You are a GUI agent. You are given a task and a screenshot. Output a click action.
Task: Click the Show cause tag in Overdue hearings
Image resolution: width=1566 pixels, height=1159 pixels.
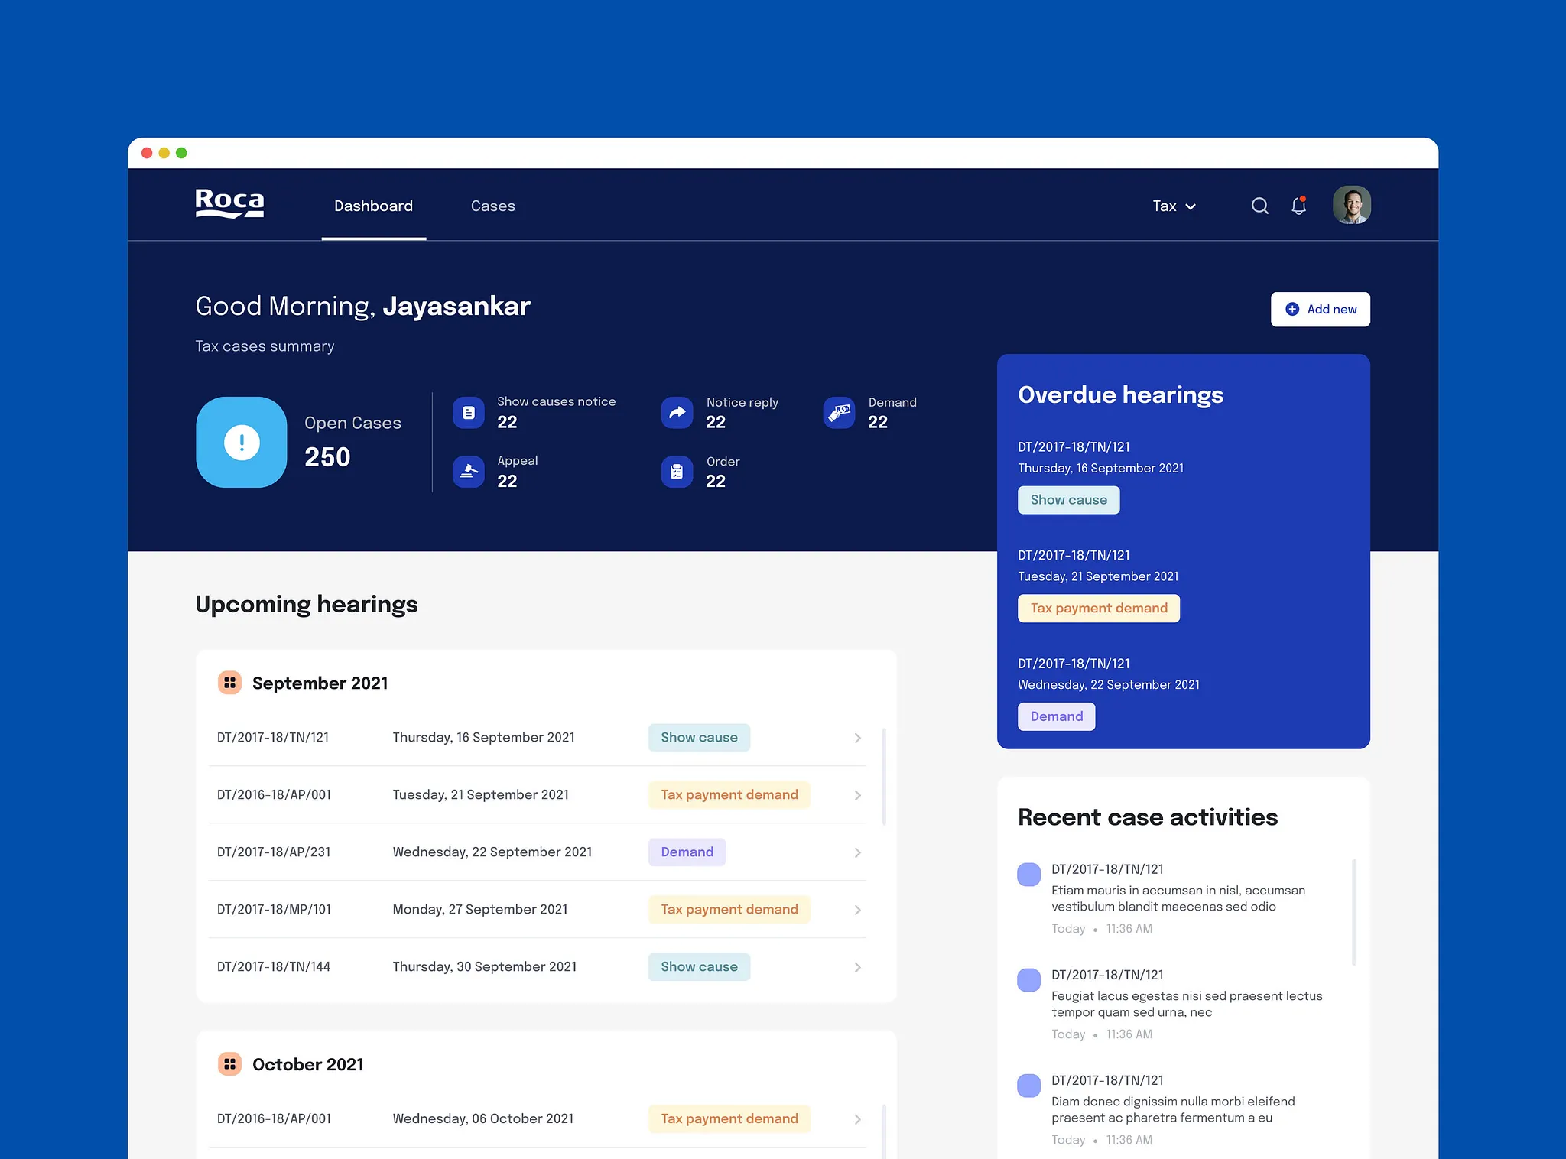click(x=1068, y=500)
